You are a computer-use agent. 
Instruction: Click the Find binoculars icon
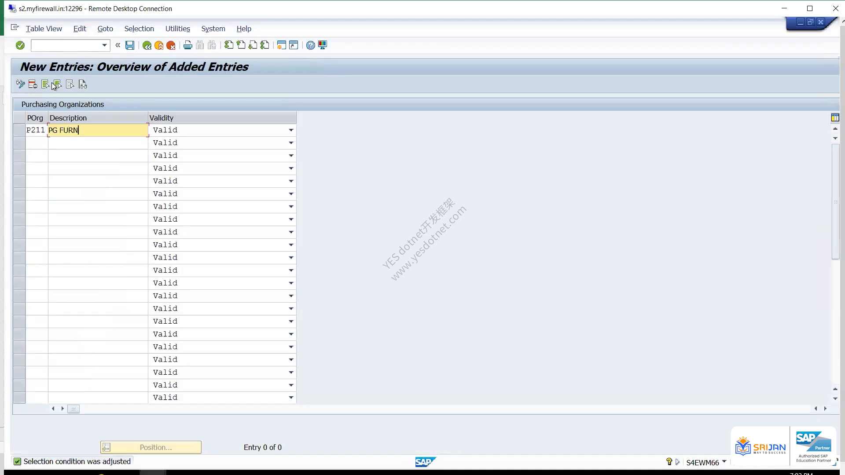click(200, 45)
